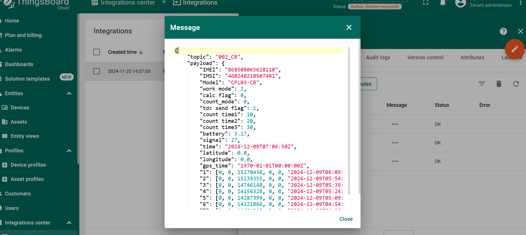
Task: Close the Message dialog with X icon
Action: click(x=349, y=27)
